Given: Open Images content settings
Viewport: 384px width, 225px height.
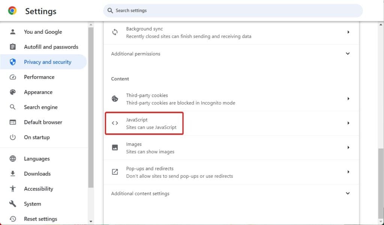Looking at the screenshot, I should pyautogui.click(x=231, y=148).
